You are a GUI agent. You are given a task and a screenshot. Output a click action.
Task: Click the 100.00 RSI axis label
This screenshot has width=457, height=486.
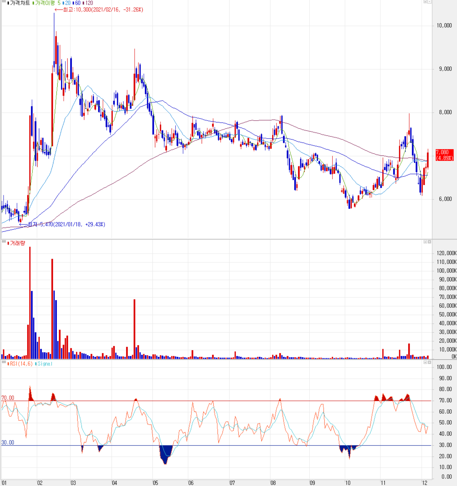(x=444, y=367)
